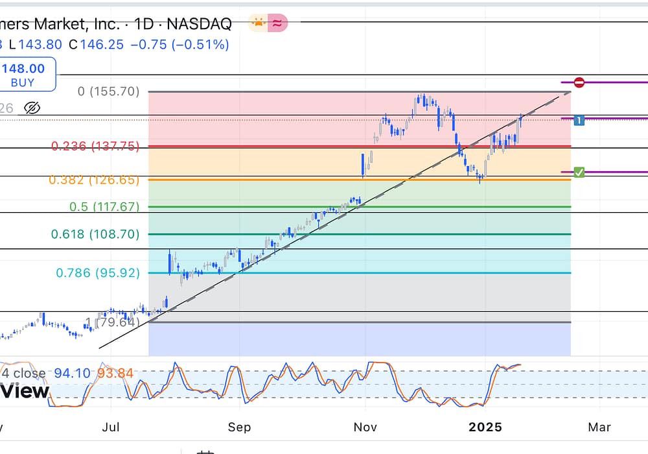Click the green checkmark target marker

pyautogui.click(x=579, y=173)
